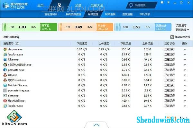Expand actions arrow for QQProtect.exe
This screenshot has height=128, width=193.
pyautogui.click(x=185, y=81)
